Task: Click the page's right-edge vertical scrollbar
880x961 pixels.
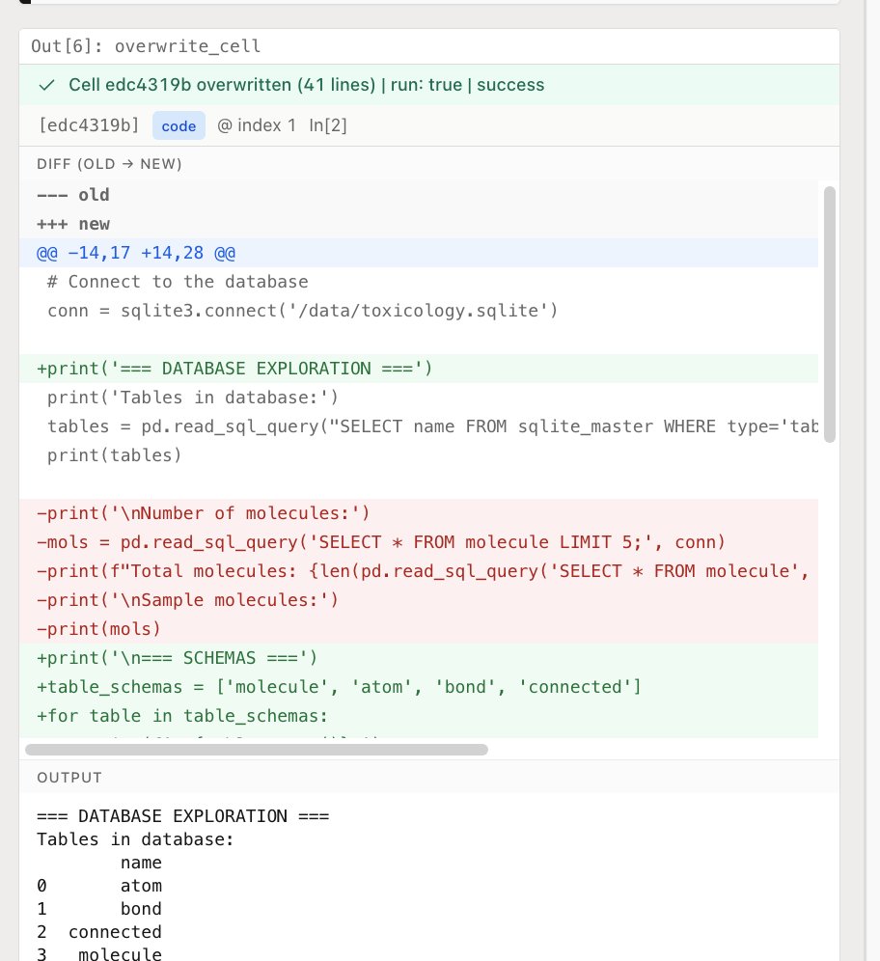Action: [871, 480]
